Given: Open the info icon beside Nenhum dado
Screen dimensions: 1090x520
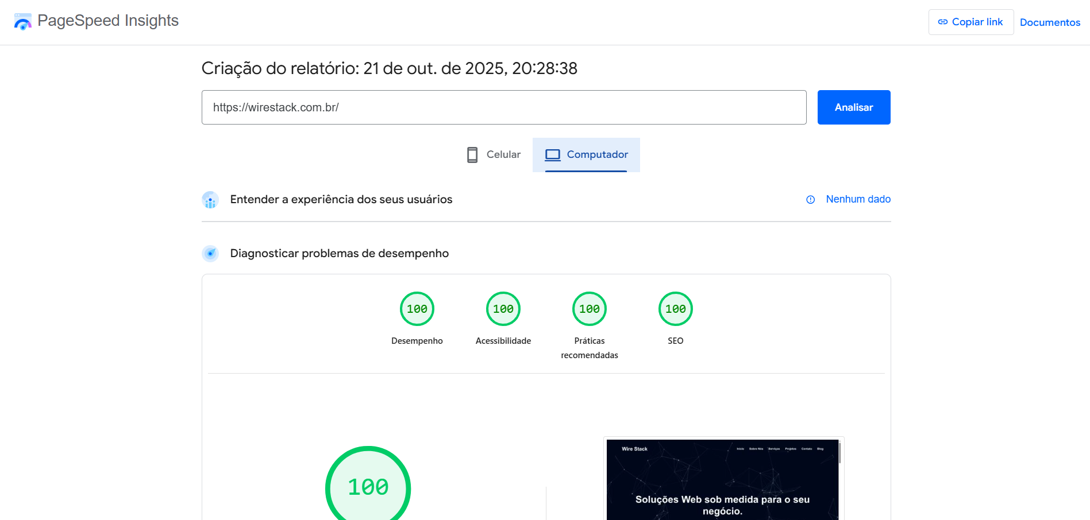Looking at the screenshot, I should point(810,200).
